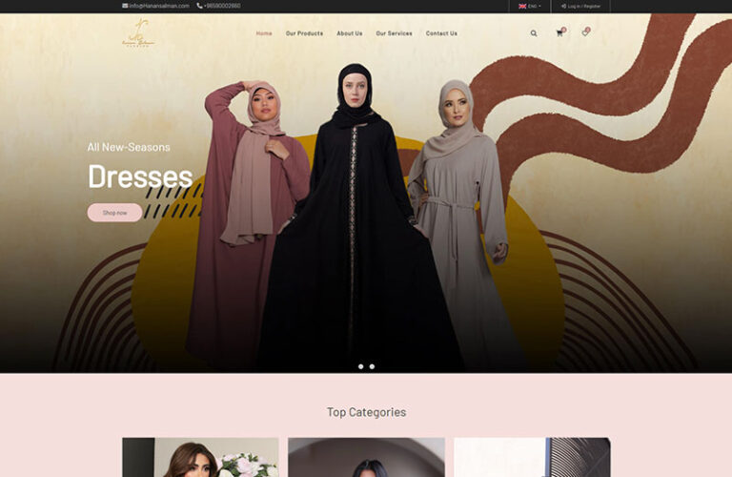Go to the About Us page
This screenshot has width=732, height=477.
tap(349, 33)
